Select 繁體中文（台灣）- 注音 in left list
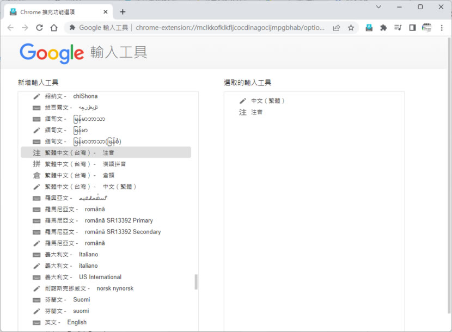The height and width of the screenshot is (332, 452). 106,152
